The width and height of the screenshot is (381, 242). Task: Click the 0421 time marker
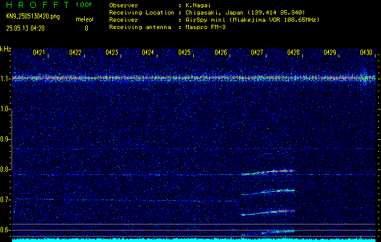[39, 53]
